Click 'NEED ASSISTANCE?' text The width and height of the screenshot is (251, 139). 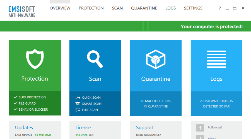pos(148,135)
